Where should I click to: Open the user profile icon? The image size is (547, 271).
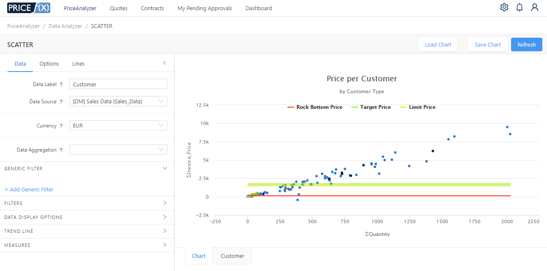tap(535, 7)
